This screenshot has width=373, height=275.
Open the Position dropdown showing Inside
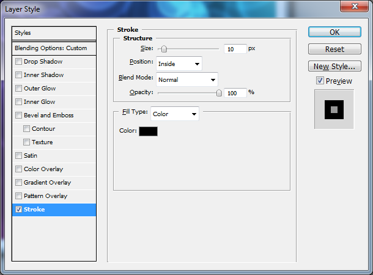[x=179, y=64]
